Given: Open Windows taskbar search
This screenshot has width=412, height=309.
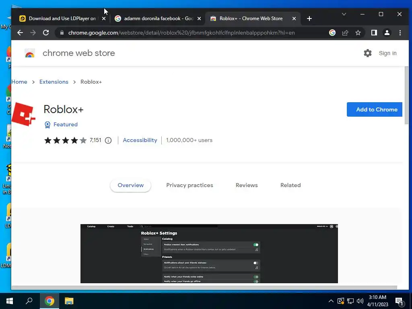Looking at the screenshot, I should point(29,301).
